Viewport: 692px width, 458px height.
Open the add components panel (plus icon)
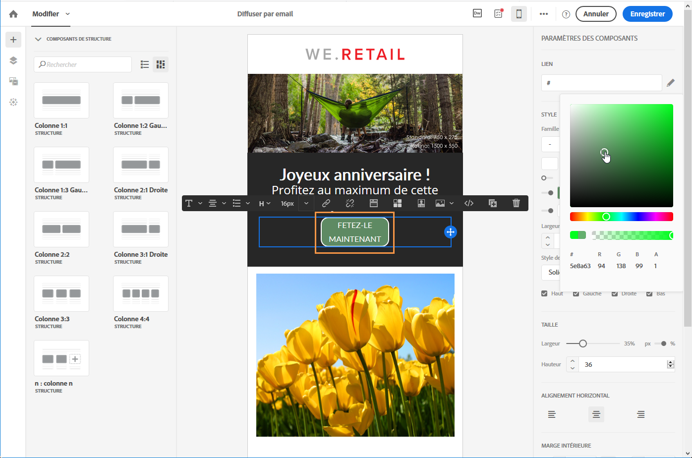[x=13, y=40]
